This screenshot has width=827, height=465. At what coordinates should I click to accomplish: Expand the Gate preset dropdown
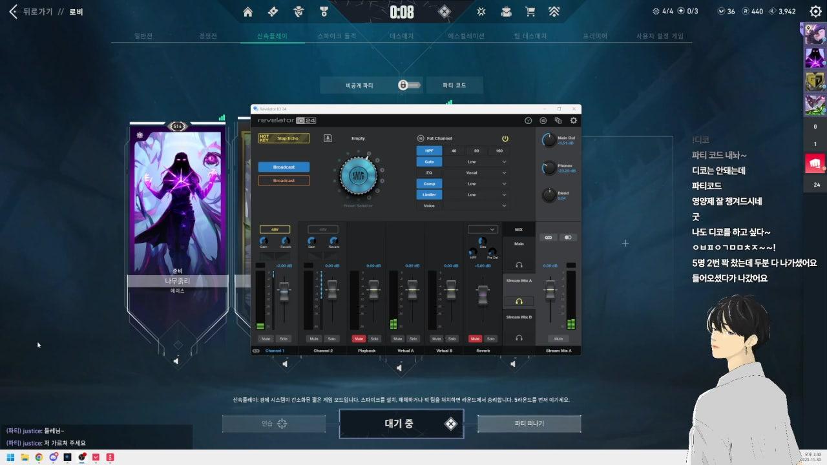coord(504,161)
